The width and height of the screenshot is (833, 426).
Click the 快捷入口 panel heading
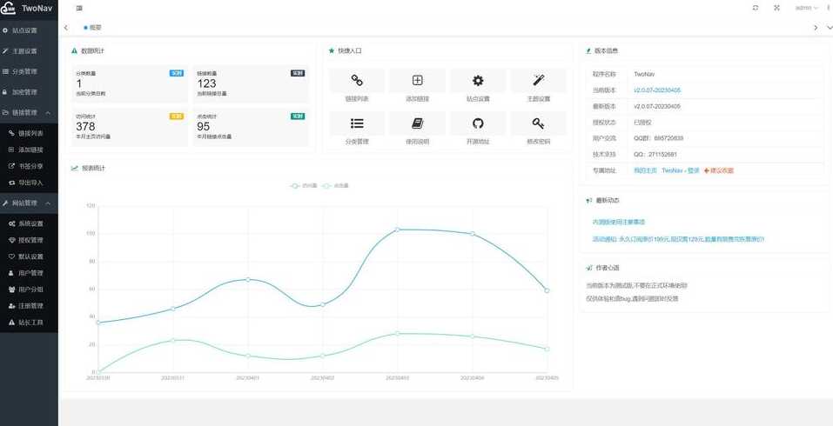346,51
